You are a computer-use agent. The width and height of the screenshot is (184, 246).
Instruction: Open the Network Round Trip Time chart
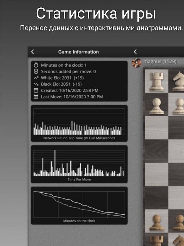coord(79,123)
